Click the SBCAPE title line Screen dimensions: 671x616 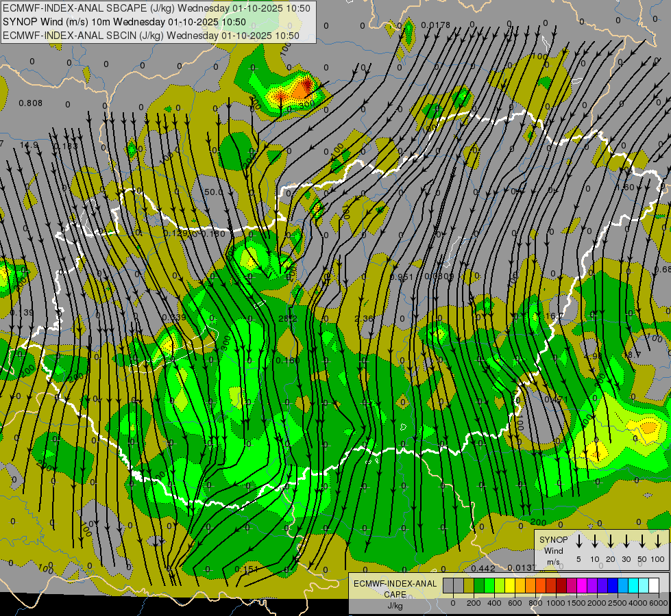pos(156,8)
